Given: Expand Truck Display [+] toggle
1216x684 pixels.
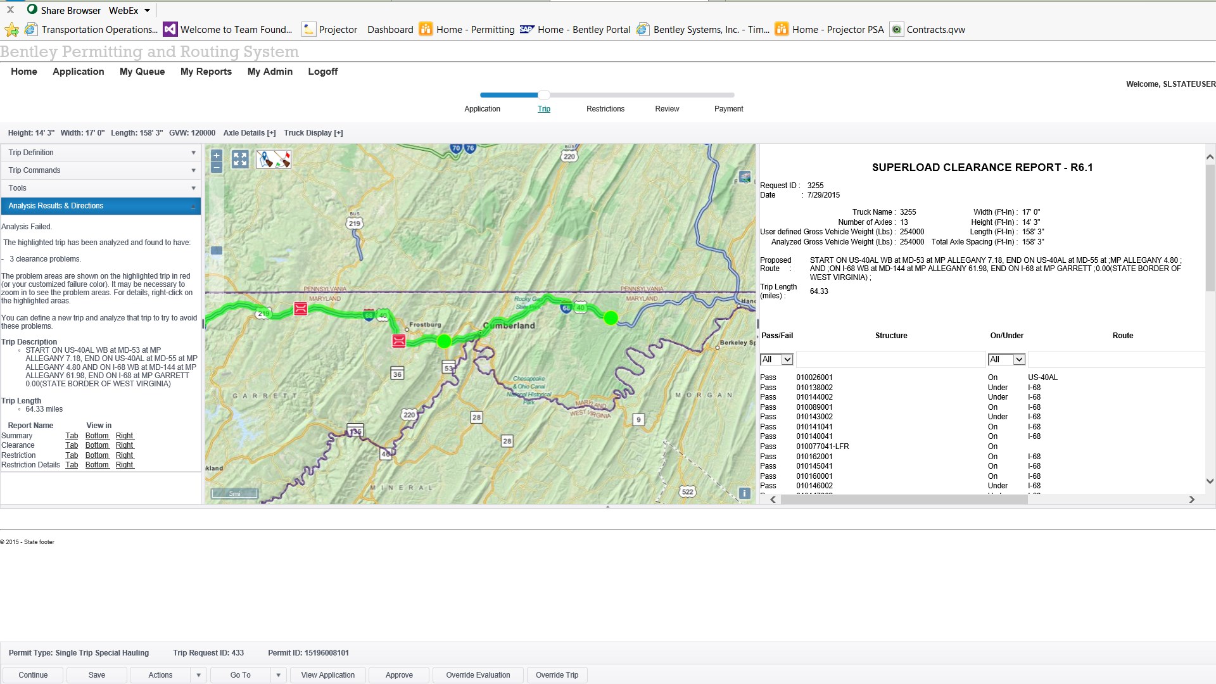Looking at the screenshot, I should [313, 133].
